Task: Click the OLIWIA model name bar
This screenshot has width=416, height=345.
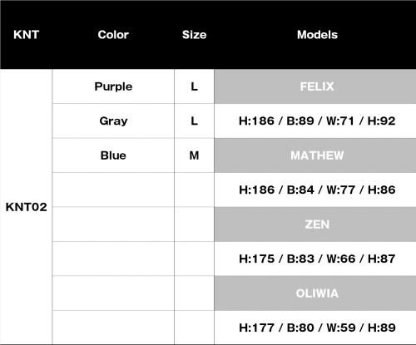Action: [x=315, y=293]
